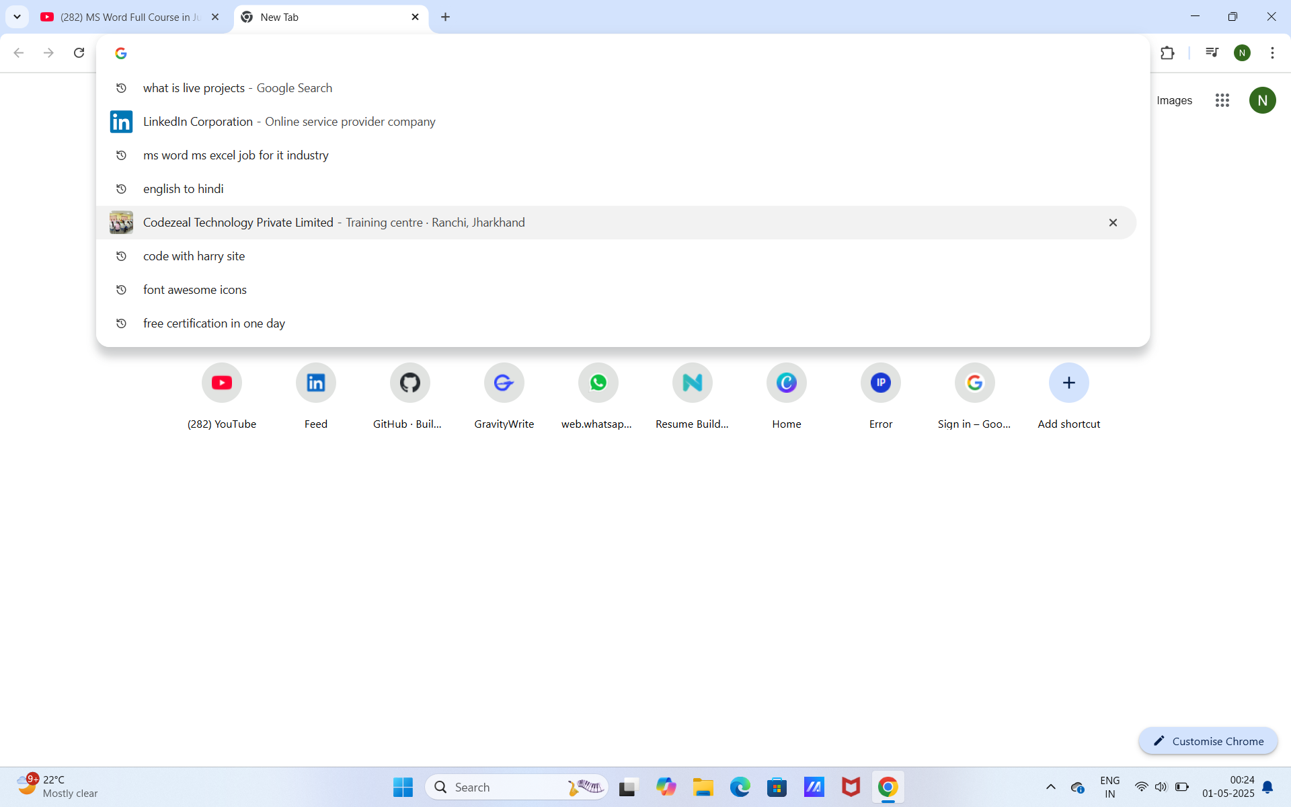Screen dimensions: 1291x807
Task: Launch Microsoft Edge from the taskbar
Action: click(740, 787)
